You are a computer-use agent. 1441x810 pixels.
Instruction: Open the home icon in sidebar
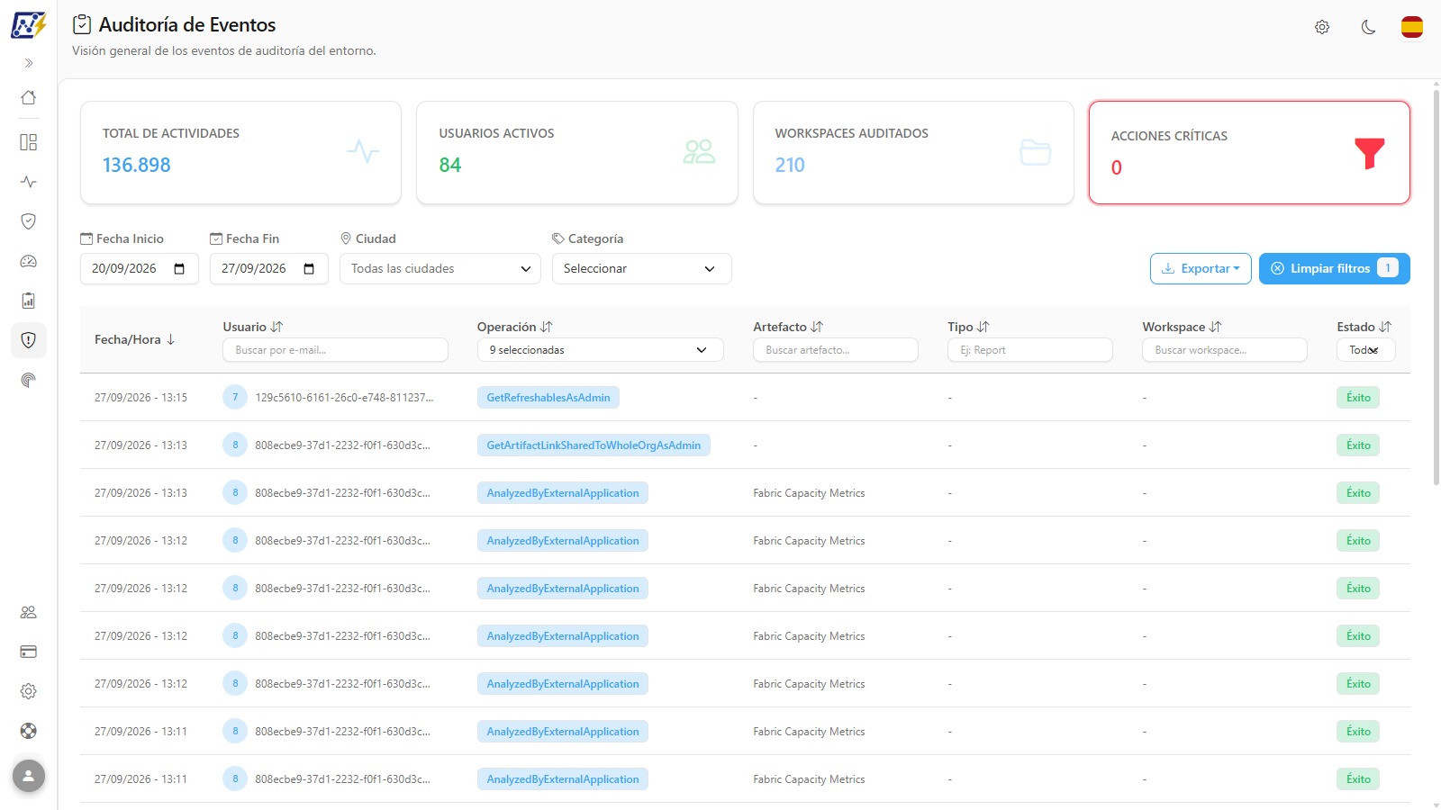coord(29,97)
